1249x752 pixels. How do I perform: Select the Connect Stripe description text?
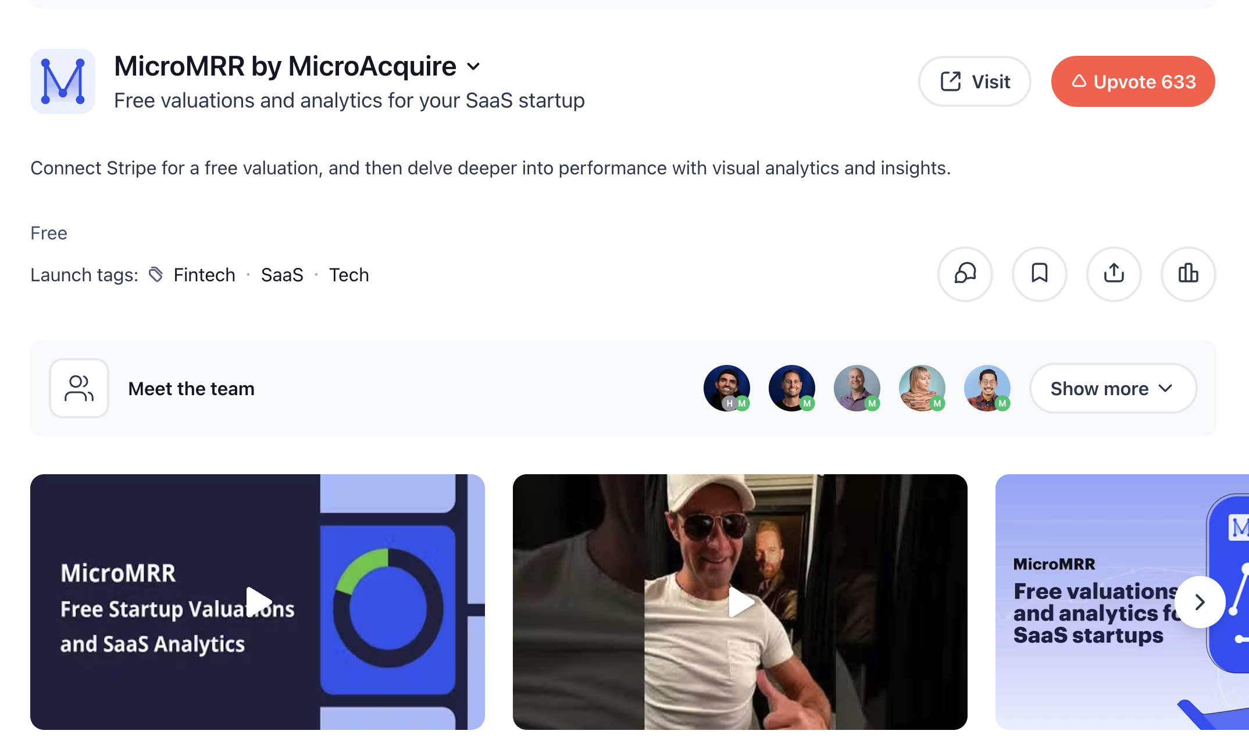[x=491, y=168]
